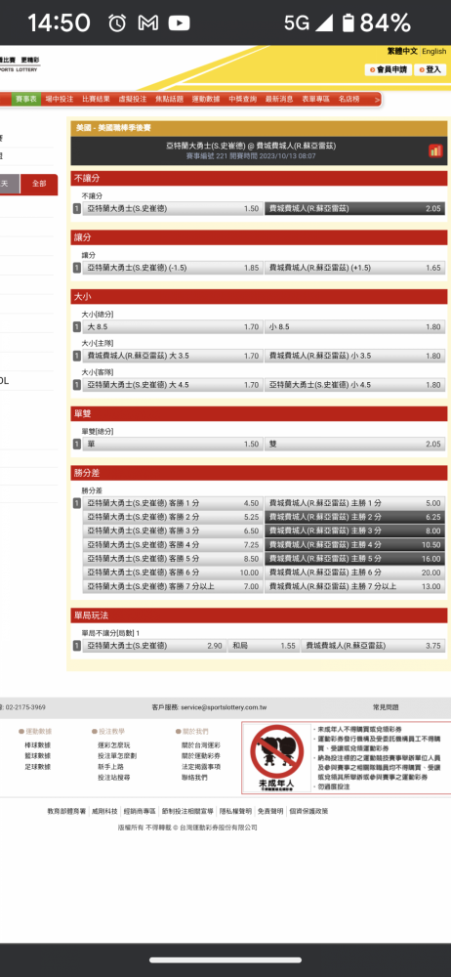Pick 費城費城人 主勝 3 分 at 8.00
Image resolution: width=451 pixels, height=977 pixels.
point(355,531)
